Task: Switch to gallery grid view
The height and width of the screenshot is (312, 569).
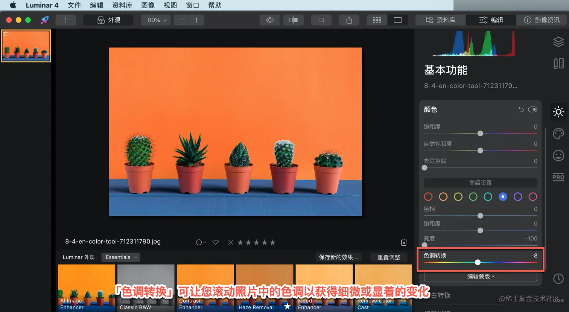Action: 377,20
